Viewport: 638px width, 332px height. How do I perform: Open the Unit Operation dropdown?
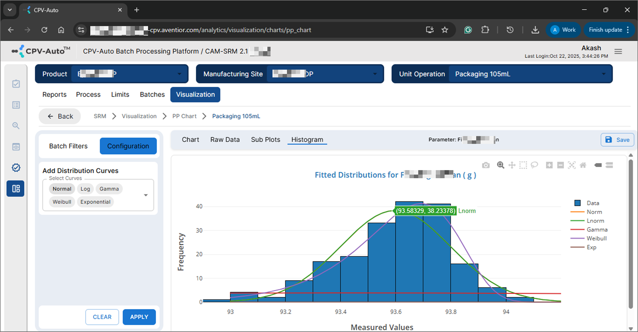(x=603, y=74)
